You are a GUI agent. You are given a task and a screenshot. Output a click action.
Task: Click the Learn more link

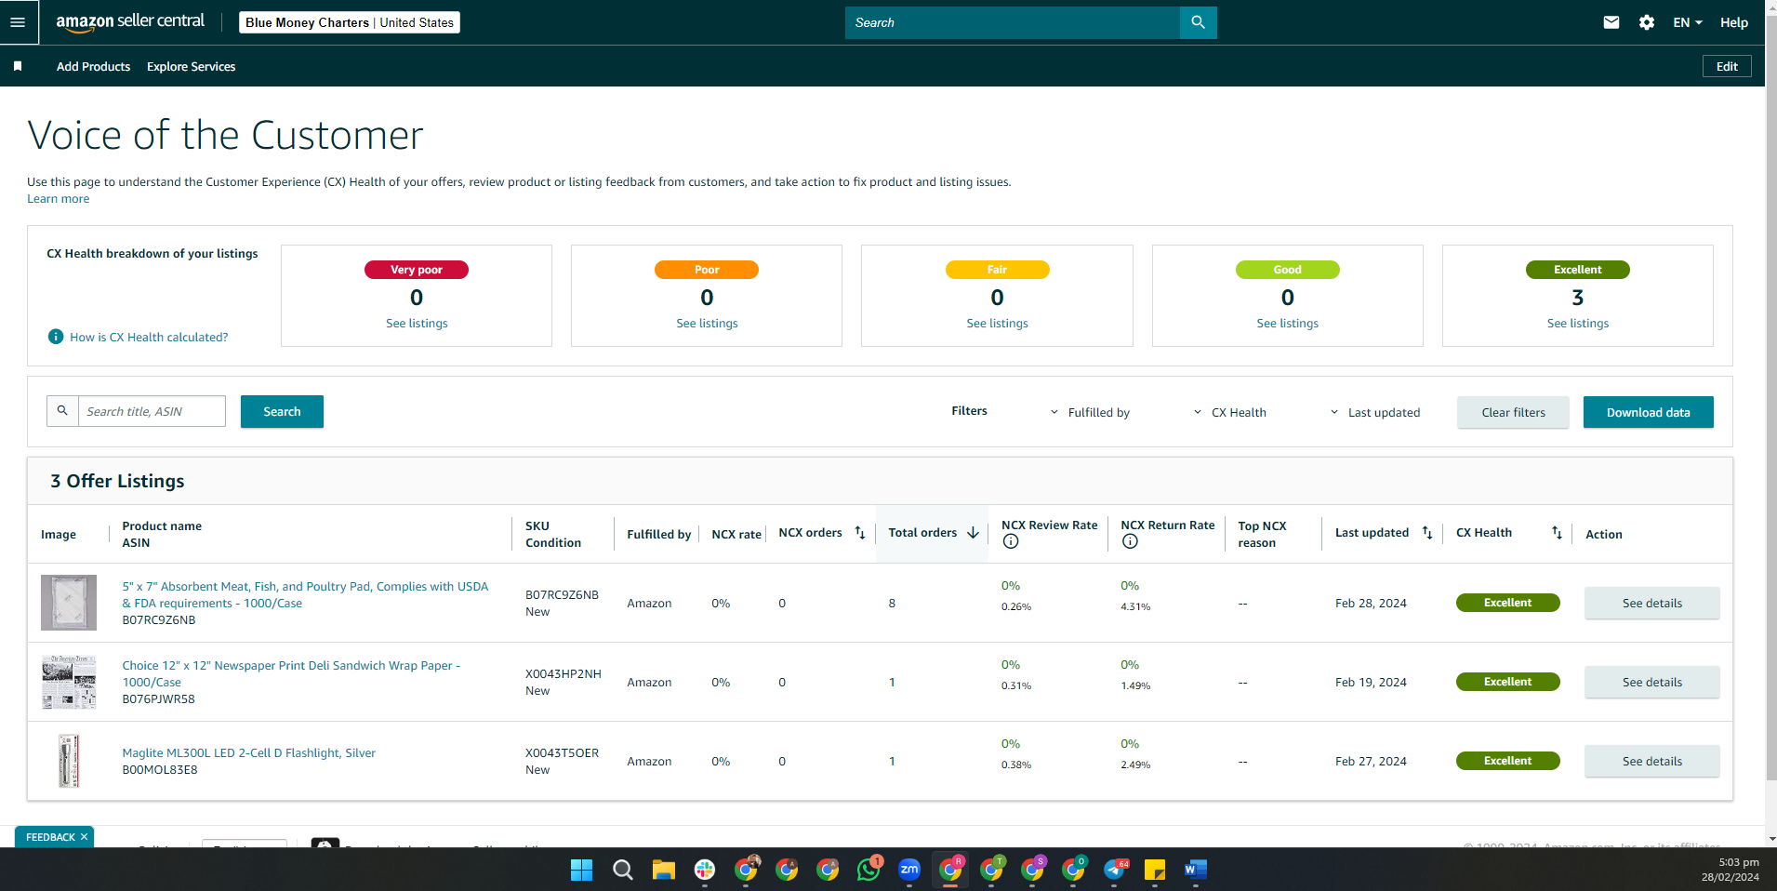[59, 199]
